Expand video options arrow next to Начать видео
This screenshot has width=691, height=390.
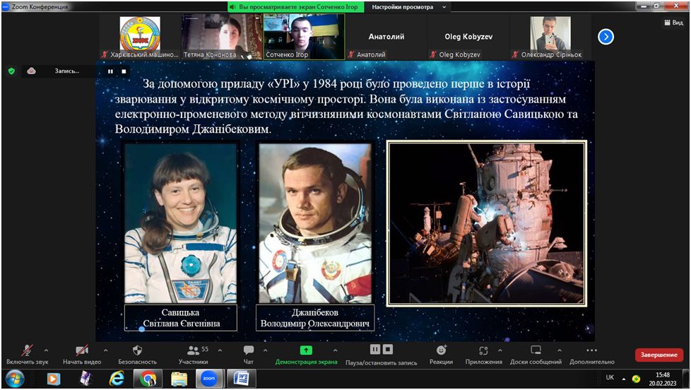coord(105,350)
